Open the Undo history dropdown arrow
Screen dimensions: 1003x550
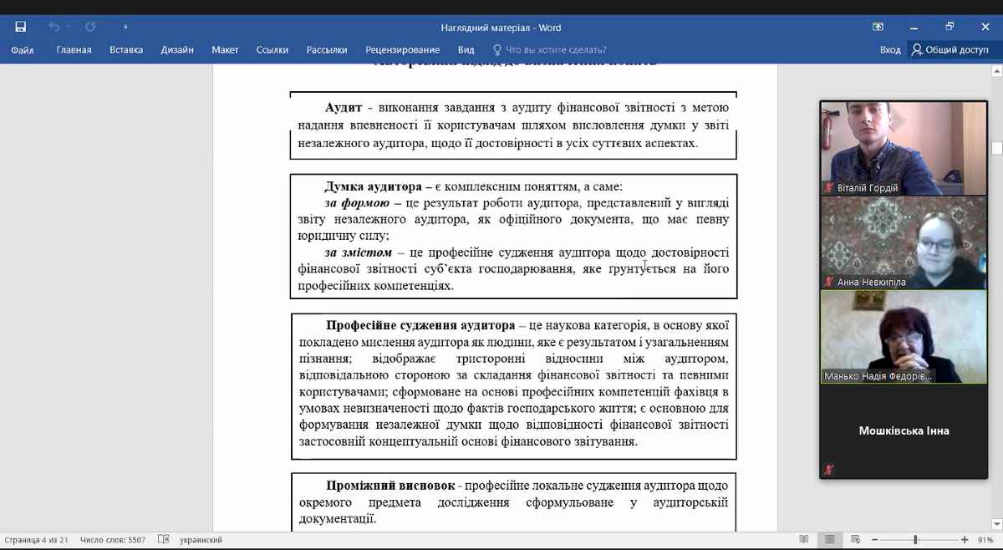click(69, 27)
